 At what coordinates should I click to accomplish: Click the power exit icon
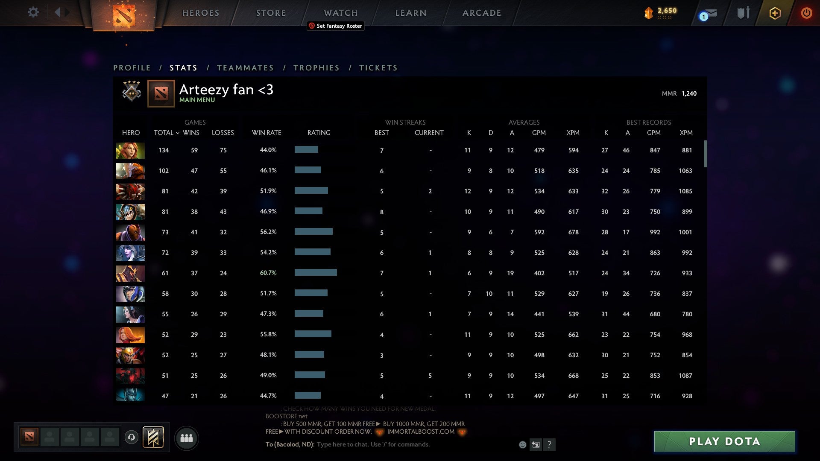coord(806,13)
